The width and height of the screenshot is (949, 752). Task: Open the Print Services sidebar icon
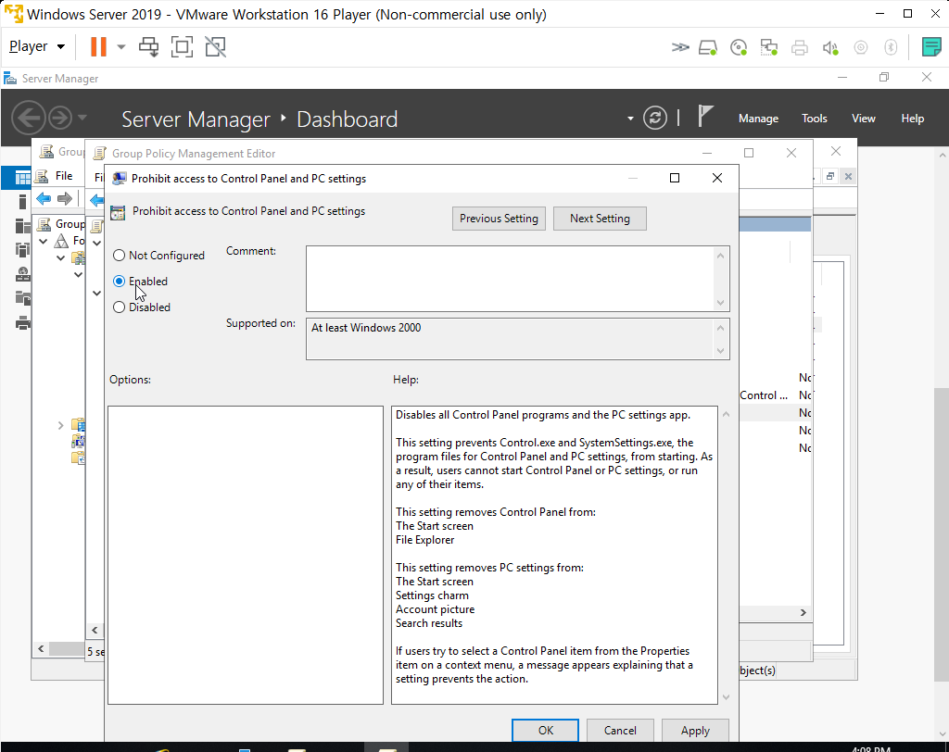(22, 323)
